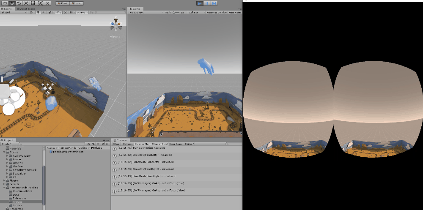Viewport: 423px width, 210px height.
Task: Toggle Mute Audio in Game view
Action: [x=235, y=12]
